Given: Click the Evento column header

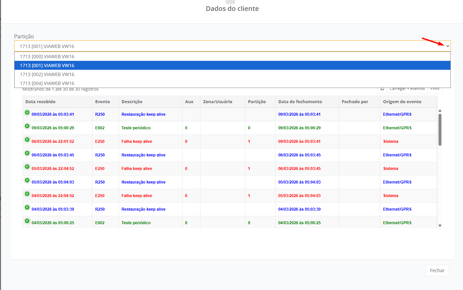Looking at the screenshot, I should click(x=102, y=102).
